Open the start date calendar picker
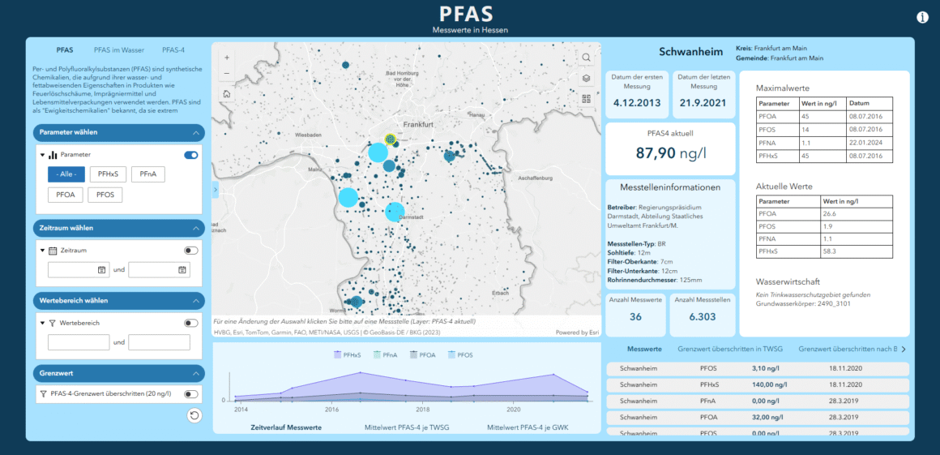The width and height of the screenshot is (940, 455). (x=101, y=270)
